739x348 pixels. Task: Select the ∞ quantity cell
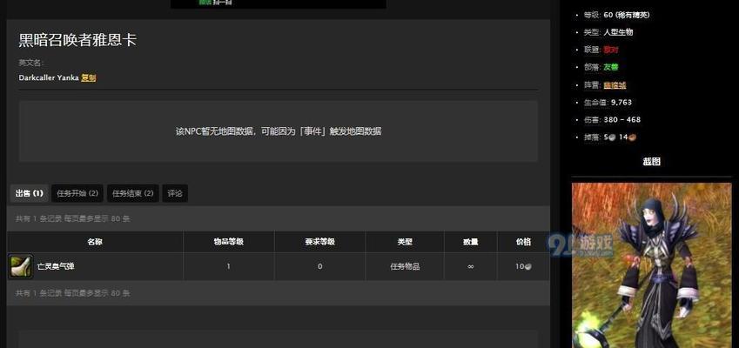[470, 266]
